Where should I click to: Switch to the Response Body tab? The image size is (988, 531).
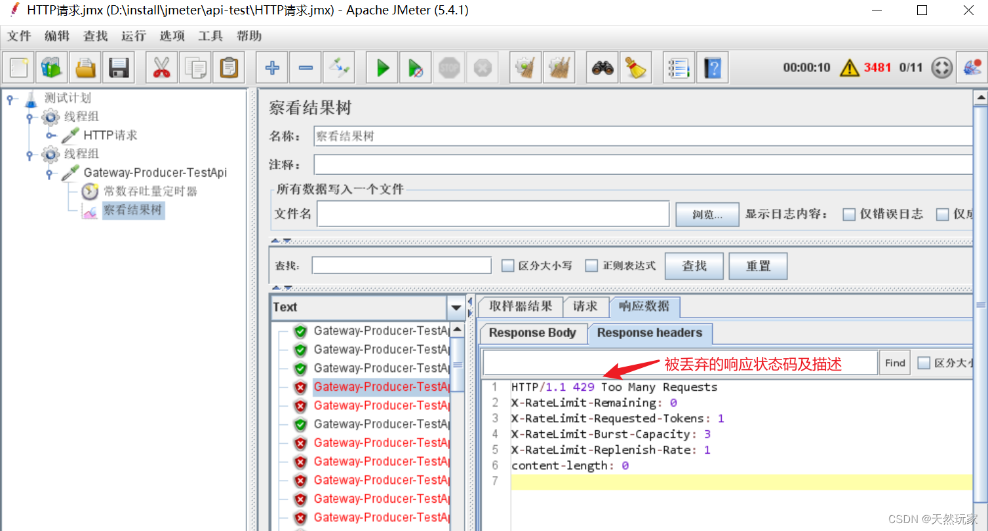click(x=532, y=333)
